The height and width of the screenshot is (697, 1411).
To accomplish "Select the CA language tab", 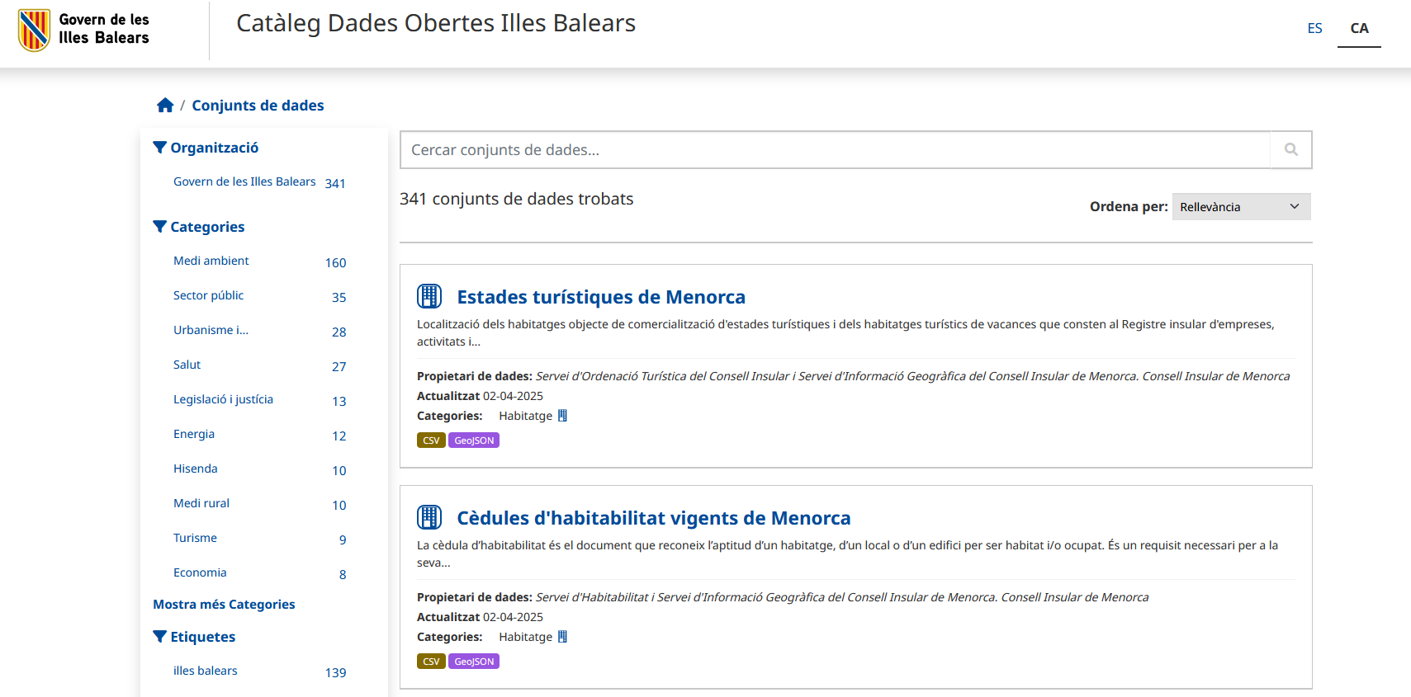I will [x=1359, y=29].
